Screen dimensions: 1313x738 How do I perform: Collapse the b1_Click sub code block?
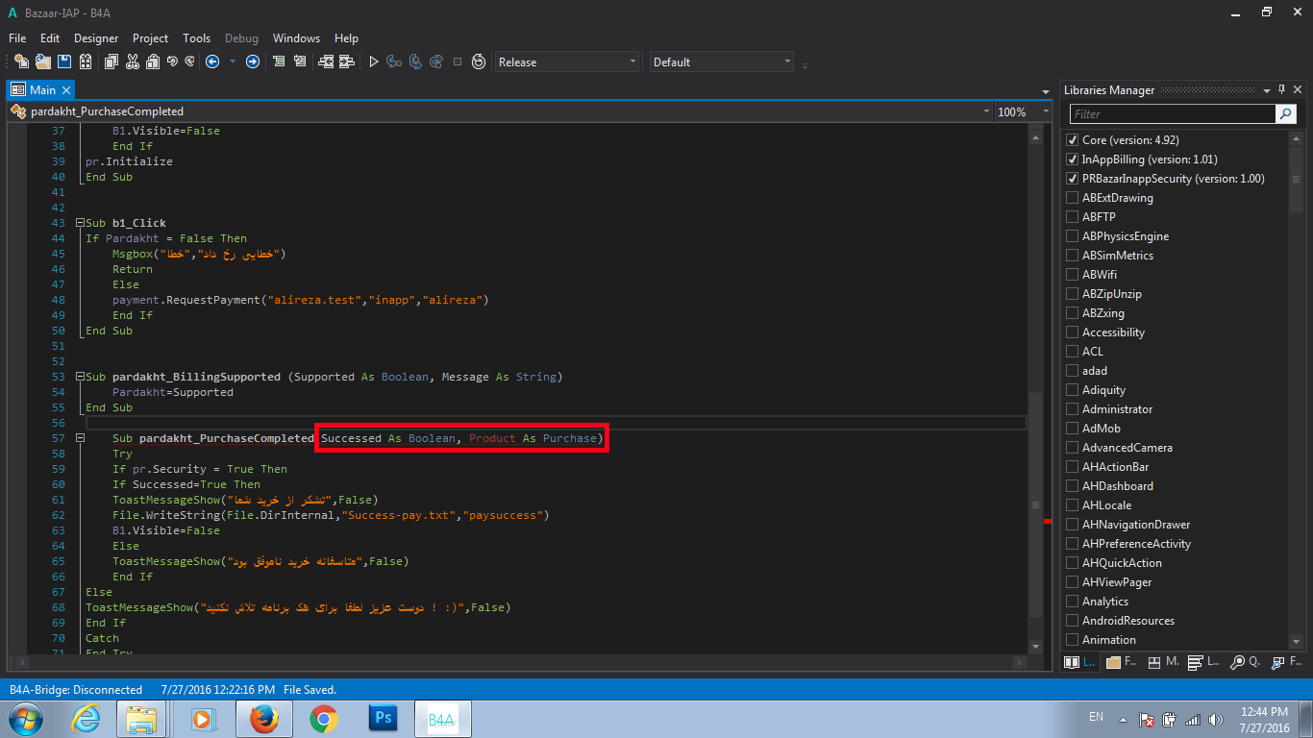pos(80,223)
